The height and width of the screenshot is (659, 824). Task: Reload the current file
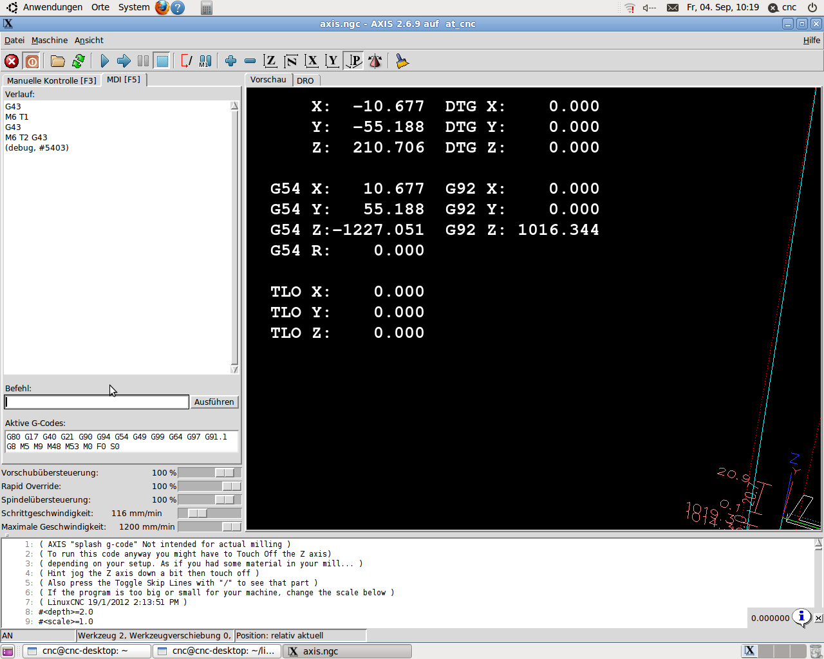click(x=79, y=61)
